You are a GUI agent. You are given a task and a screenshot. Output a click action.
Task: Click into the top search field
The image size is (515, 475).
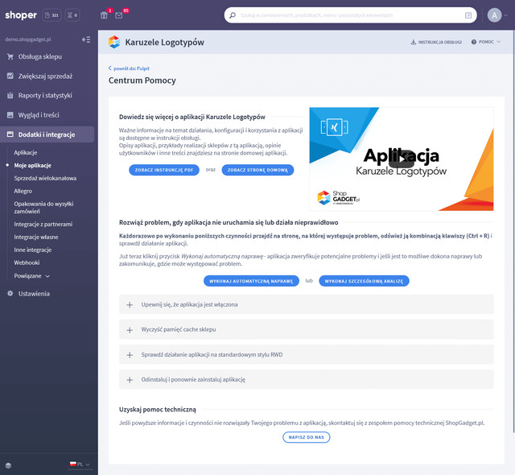click(x=346, y=15)
